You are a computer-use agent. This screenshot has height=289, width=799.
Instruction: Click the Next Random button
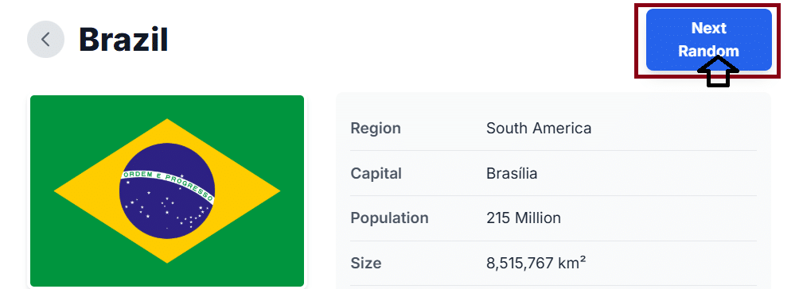(x=709, y=39)
